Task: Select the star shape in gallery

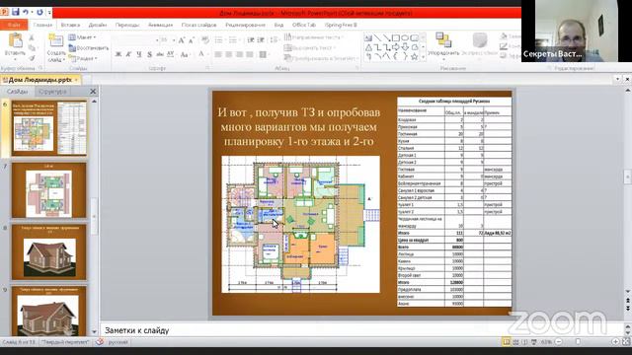Action: pos(415,57)
